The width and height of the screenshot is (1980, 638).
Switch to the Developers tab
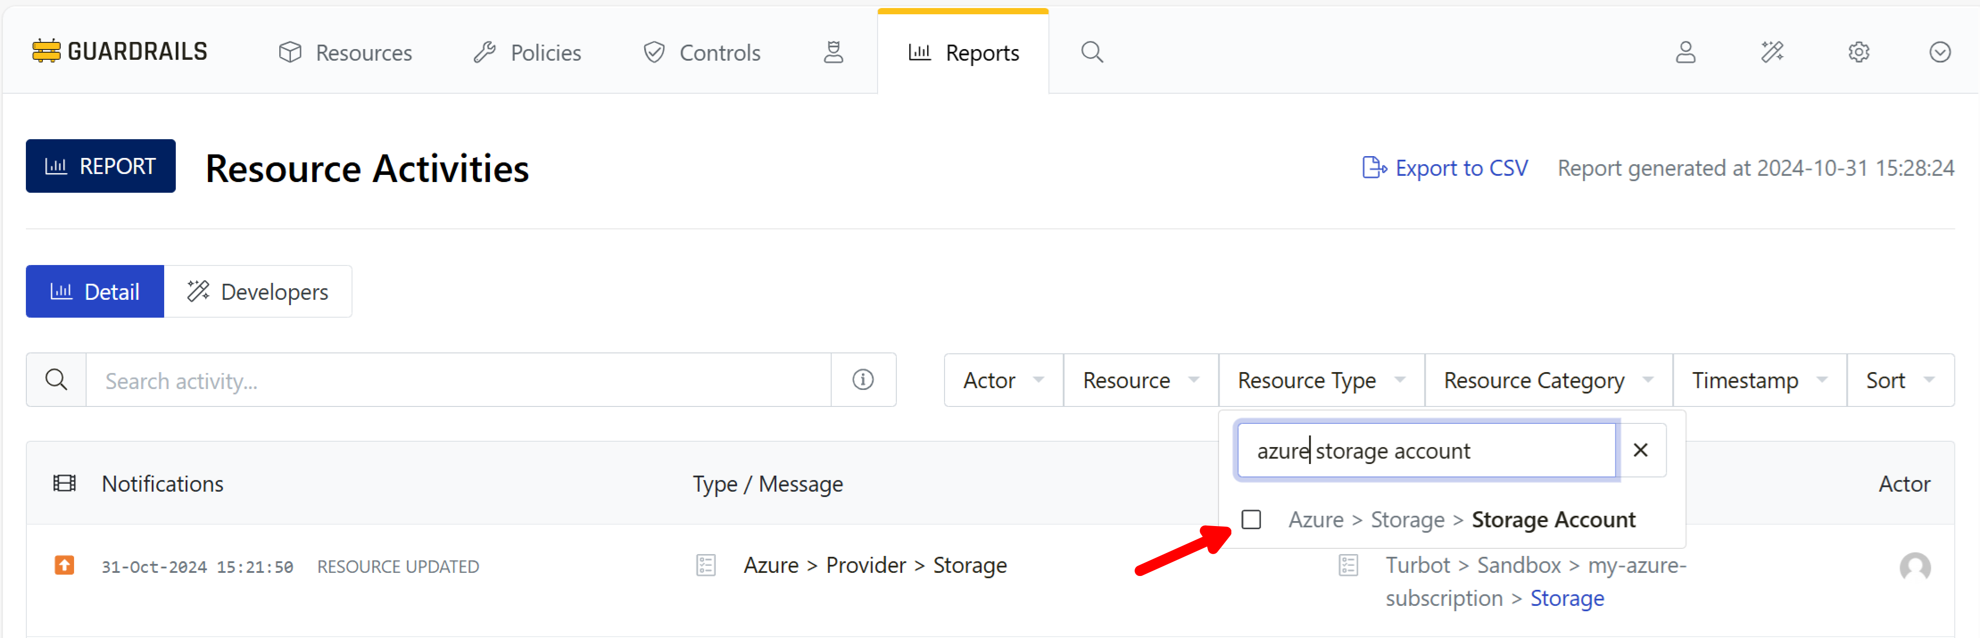258,292
